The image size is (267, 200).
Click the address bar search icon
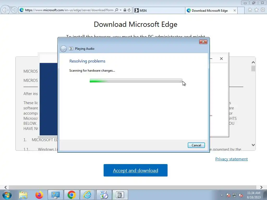click(117, 10)
